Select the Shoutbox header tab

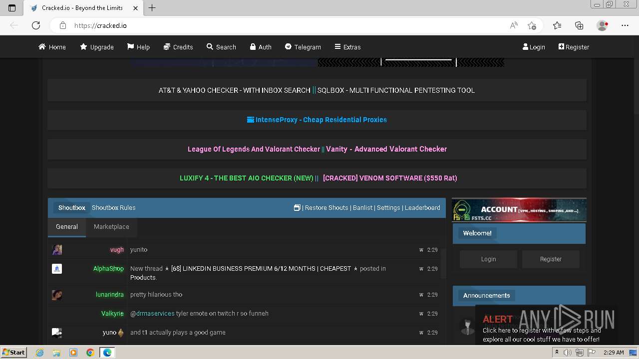pyautogui.click(x=72, y=207)
